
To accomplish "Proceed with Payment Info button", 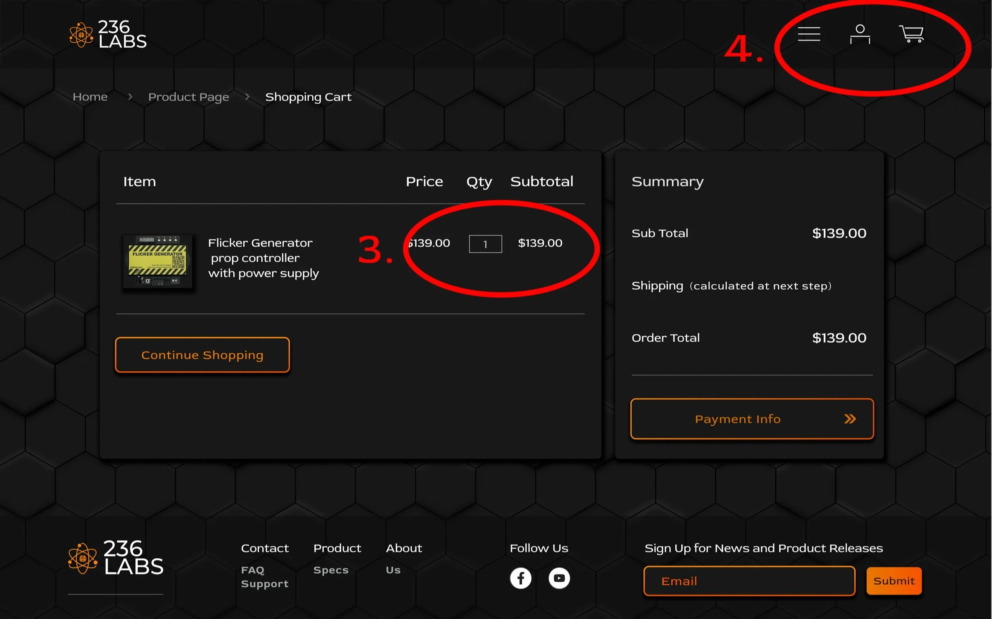I will (x=752, y=419).
